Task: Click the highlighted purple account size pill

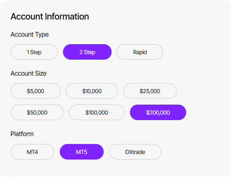Action: click(158, 113)
